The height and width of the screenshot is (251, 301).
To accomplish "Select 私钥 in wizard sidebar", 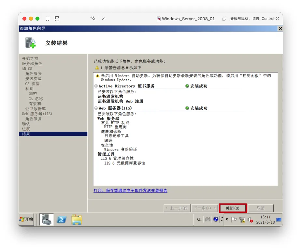I will pos(29,89).
